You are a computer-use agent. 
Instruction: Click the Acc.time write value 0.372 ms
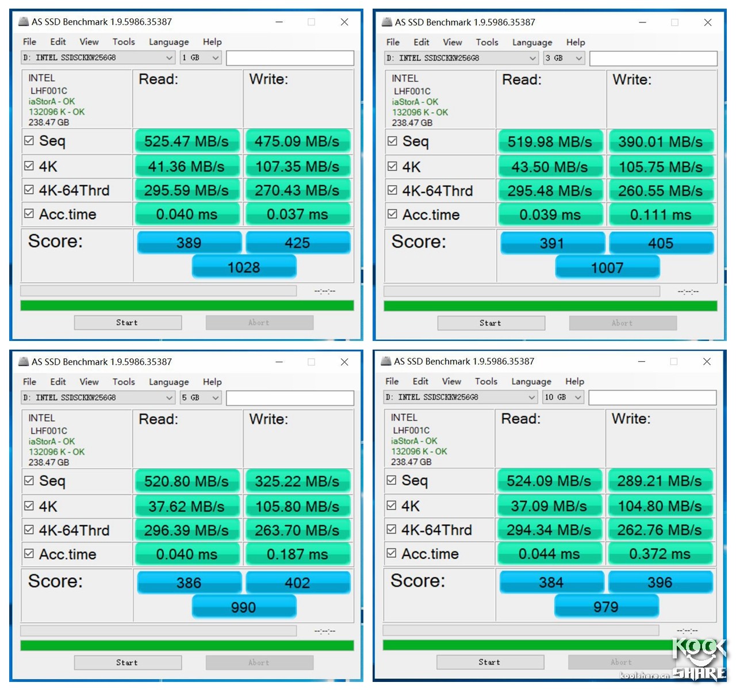661,554
